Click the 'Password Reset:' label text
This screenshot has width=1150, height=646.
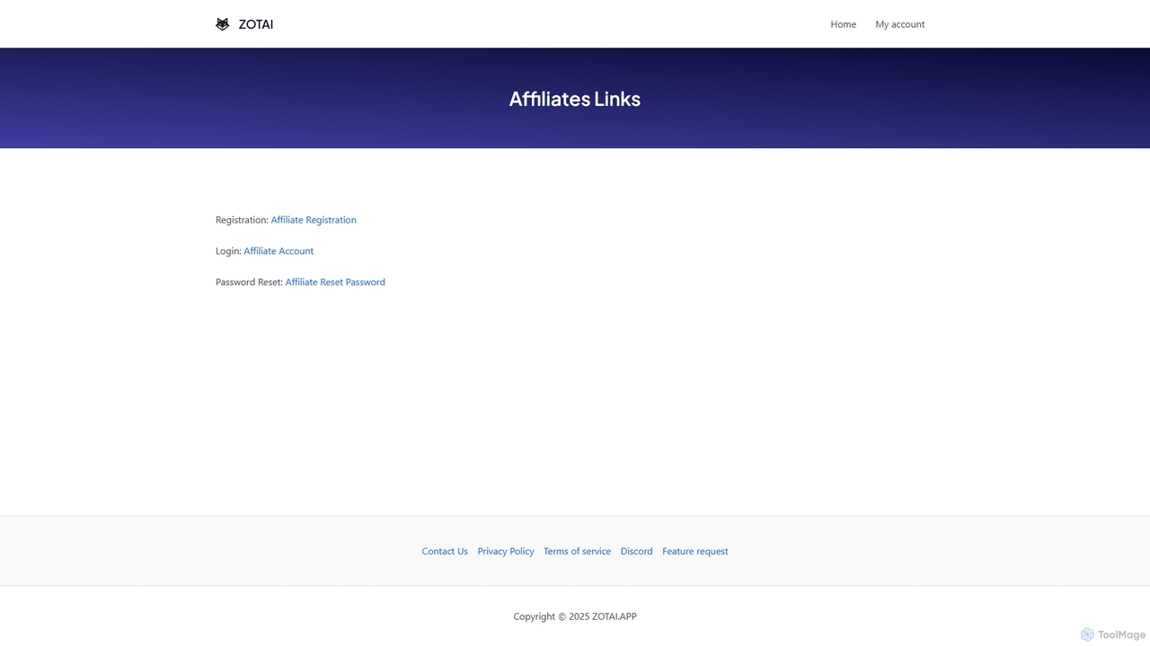(249, 282)
